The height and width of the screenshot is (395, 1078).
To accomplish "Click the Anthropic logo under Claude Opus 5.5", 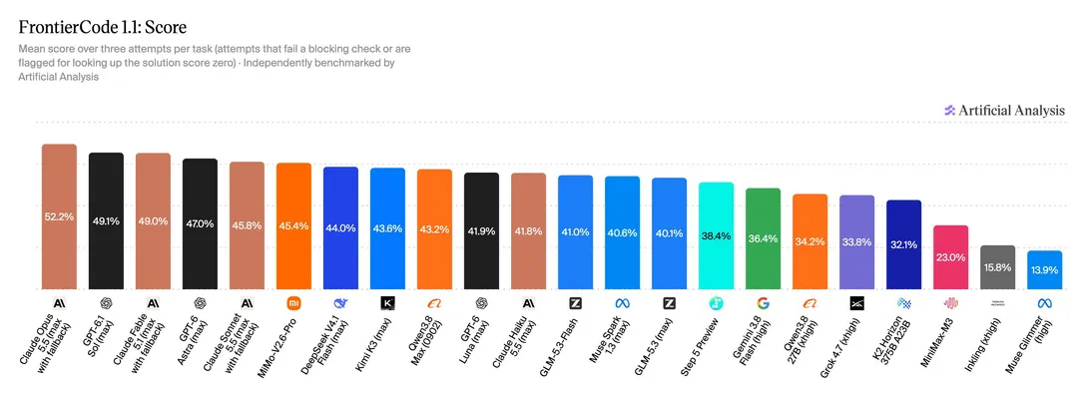I will point(59,303).
